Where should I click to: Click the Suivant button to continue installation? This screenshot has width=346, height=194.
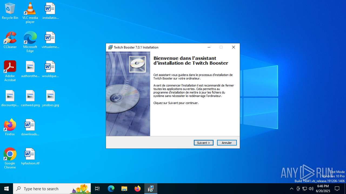click(x=204, y=143)
